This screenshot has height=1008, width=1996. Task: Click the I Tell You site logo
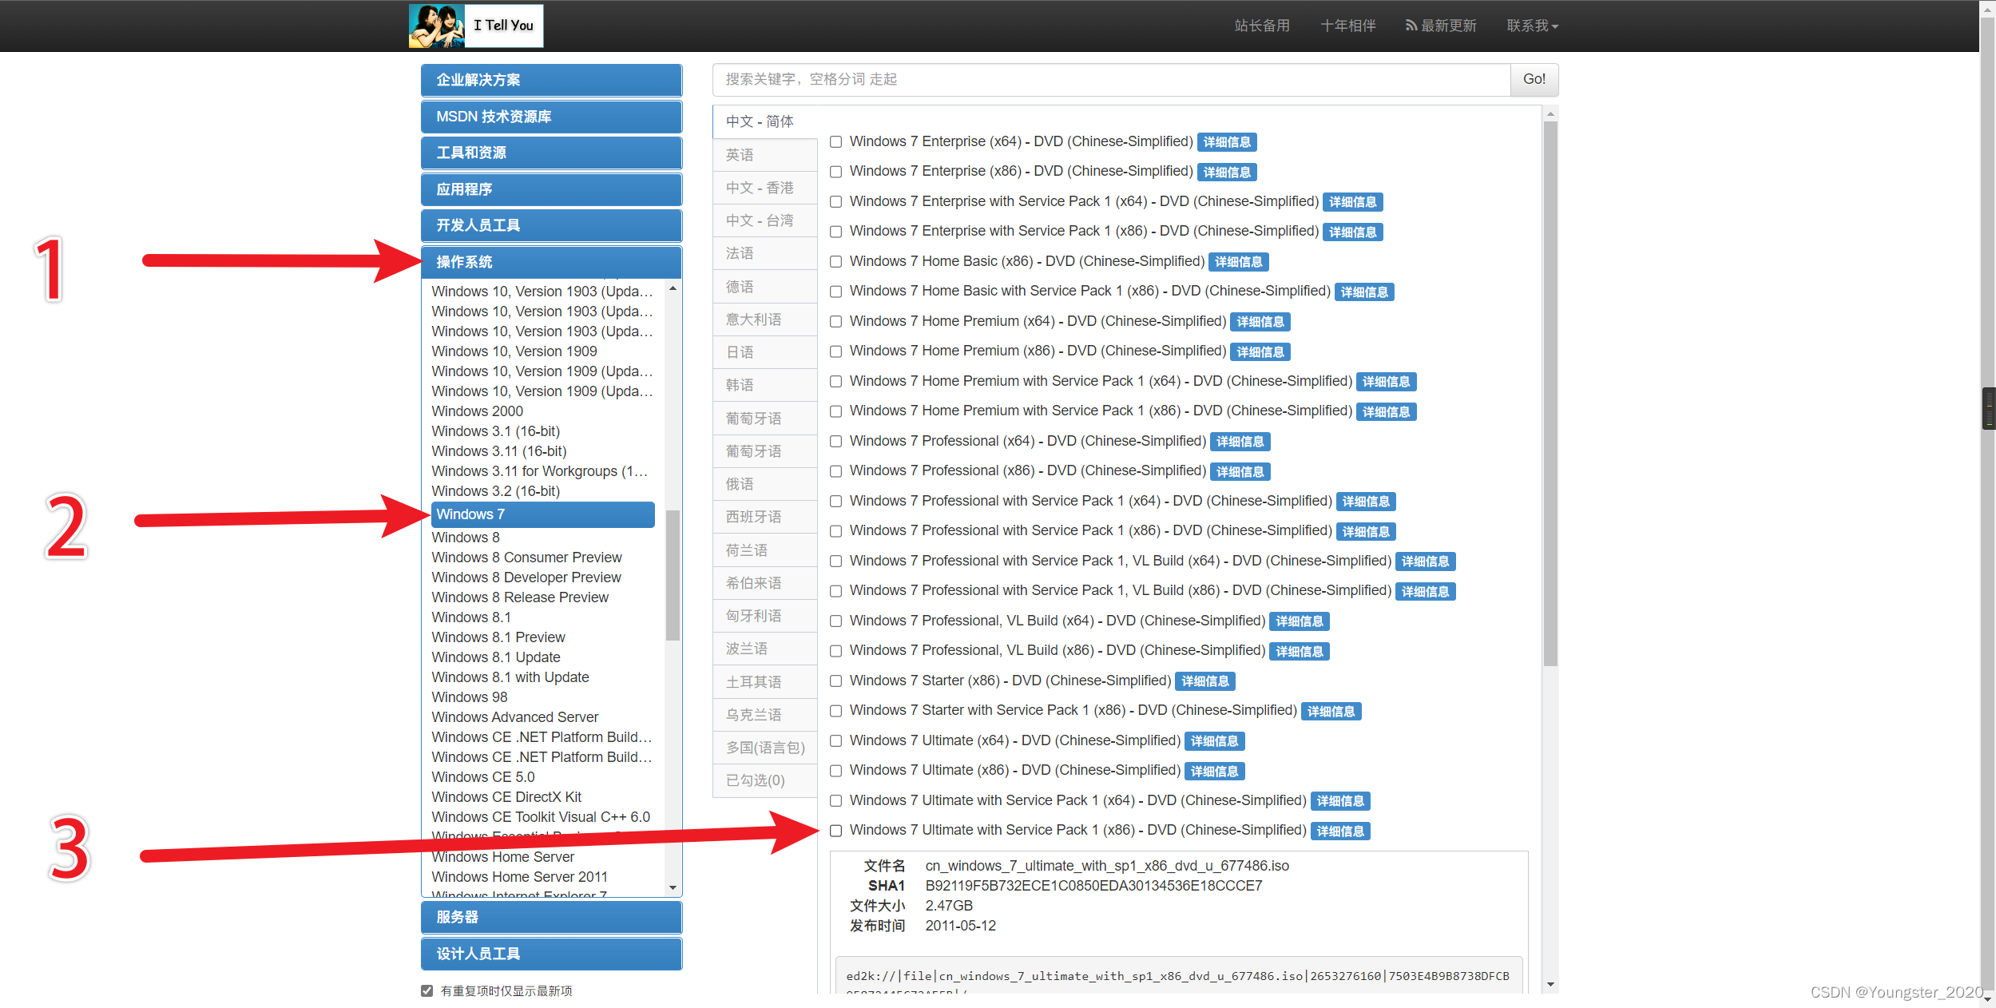coord(476,26)
